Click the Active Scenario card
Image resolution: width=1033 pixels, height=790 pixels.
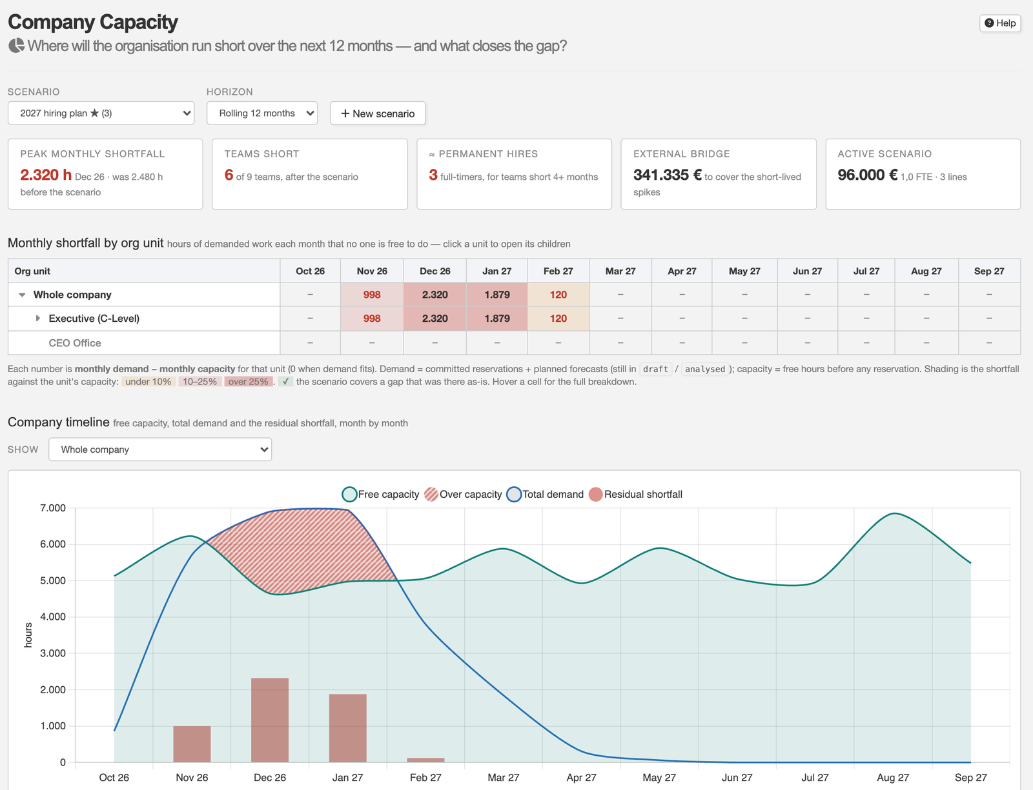[923, 174]
